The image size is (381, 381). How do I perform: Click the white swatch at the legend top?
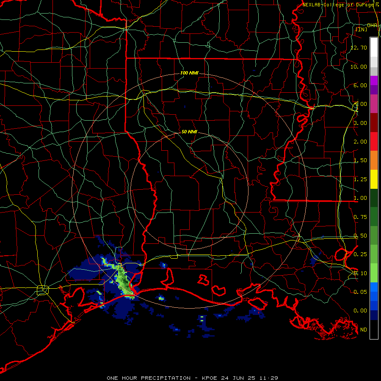[x=374, y=47]
